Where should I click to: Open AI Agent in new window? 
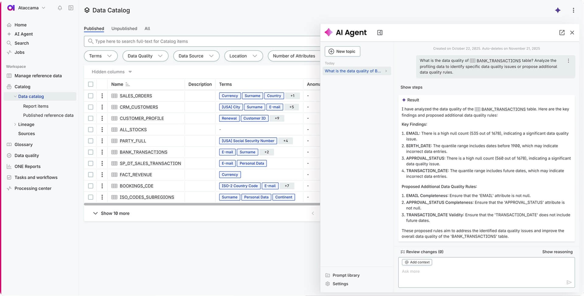click(562, 33)
